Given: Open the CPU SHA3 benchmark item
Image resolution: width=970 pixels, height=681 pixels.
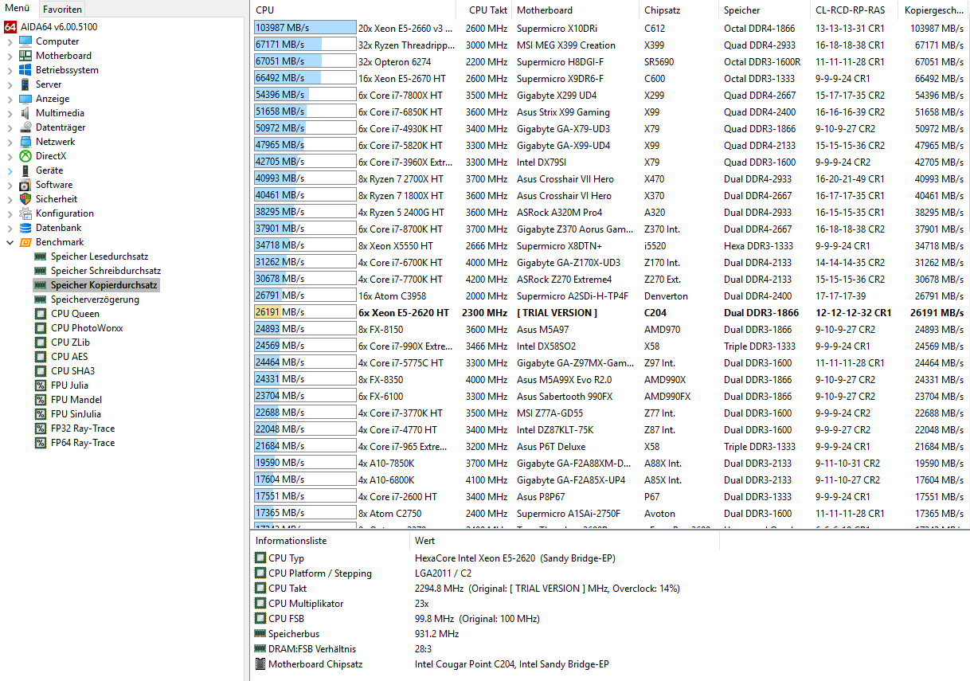Looking at the screenshot, I should 72,371.
